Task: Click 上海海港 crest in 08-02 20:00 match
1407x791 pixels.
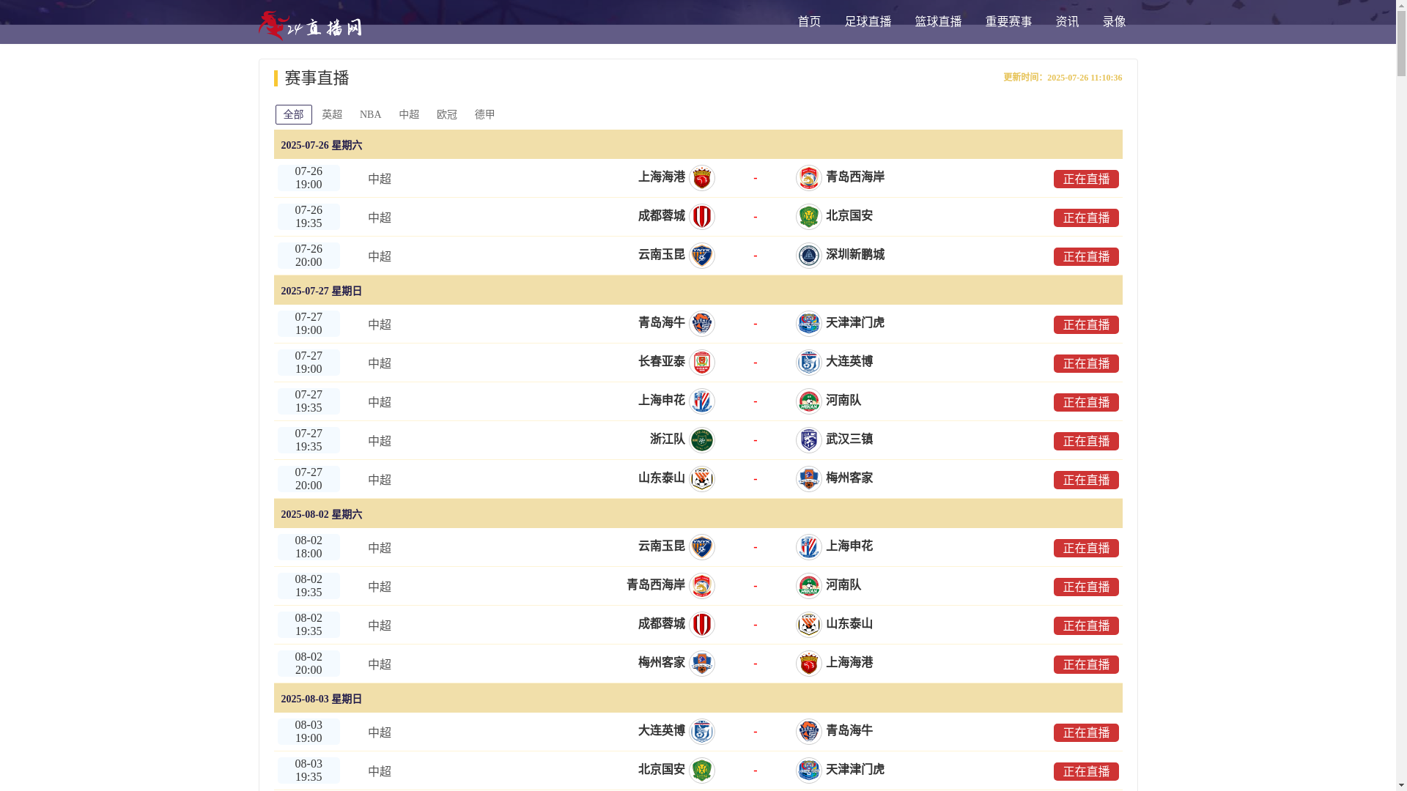Action: click(x=809, y=664)
